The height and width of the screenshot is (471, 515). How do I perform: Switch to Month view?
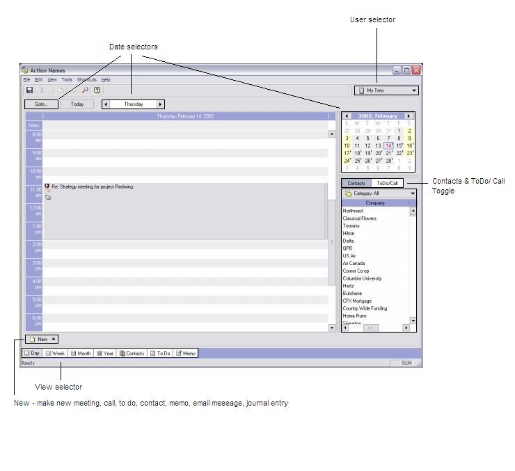81,353
